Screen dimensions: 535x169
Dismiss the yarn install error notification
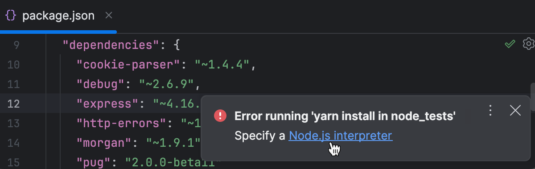(515, 110)
